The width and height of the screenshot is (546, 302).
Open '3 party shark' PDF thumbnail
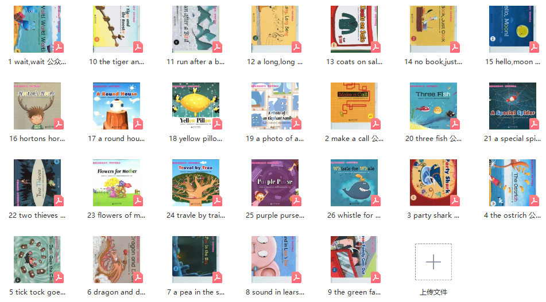tap(433, 183)
